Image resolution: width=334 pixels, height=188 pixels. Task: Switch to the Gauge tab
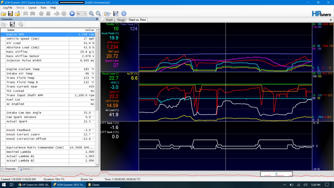click(121, 20)
